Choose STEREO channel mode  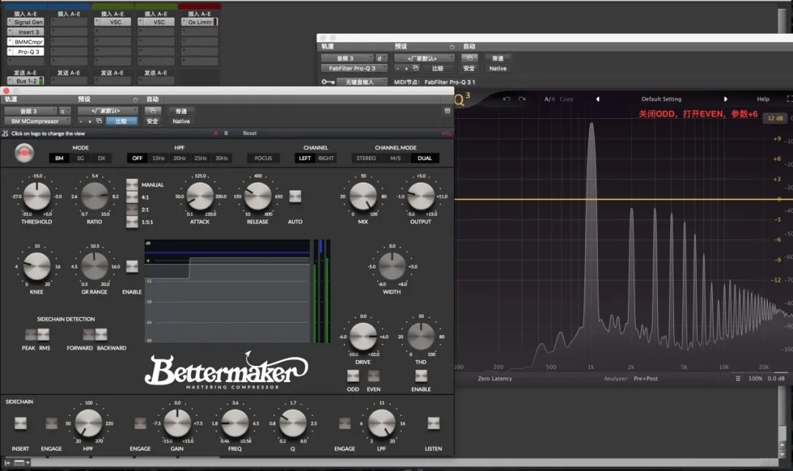click(366, 158)
